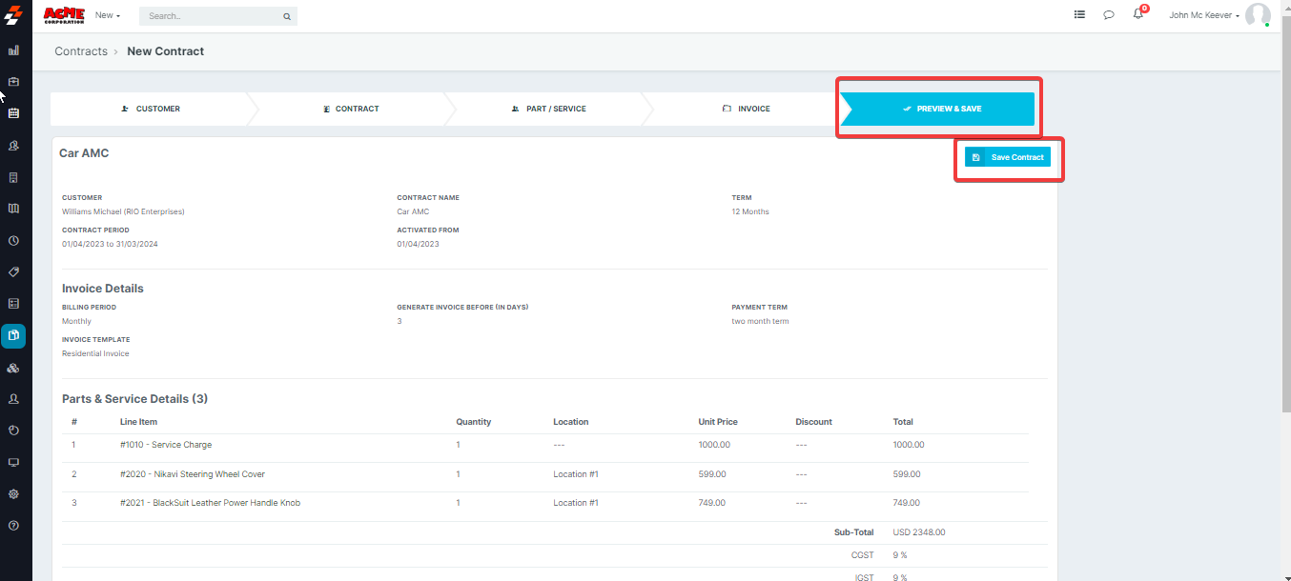Screen dimensions: 1291x581
Task: Click the search magnifier icon
Action: (x=286, y=16)
